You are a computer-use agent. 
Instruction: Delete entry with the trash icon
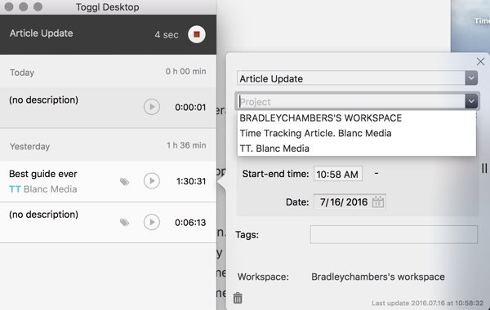(238, 298)
